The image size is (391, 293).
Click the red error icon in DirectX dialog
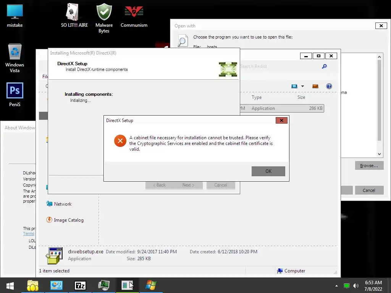pos(120,141)
